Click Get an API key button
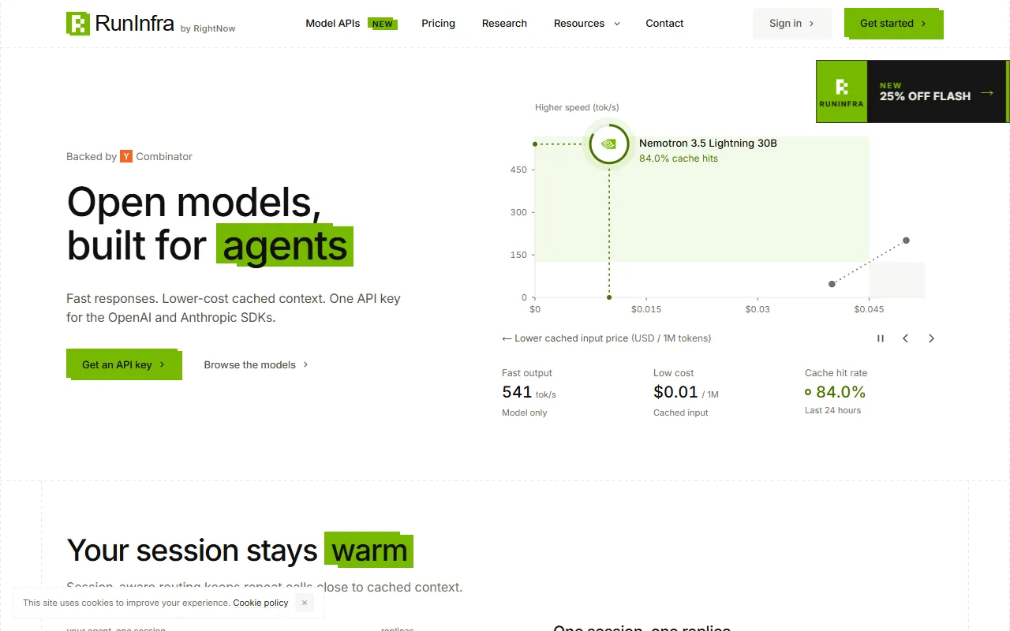Viewport: 1010px width, 631px height. pos(124,364)
